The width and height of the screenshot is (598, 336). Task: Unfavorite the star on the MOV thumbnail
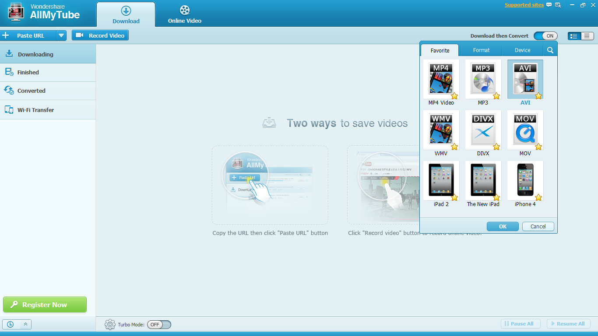click(x=538, y=147)
